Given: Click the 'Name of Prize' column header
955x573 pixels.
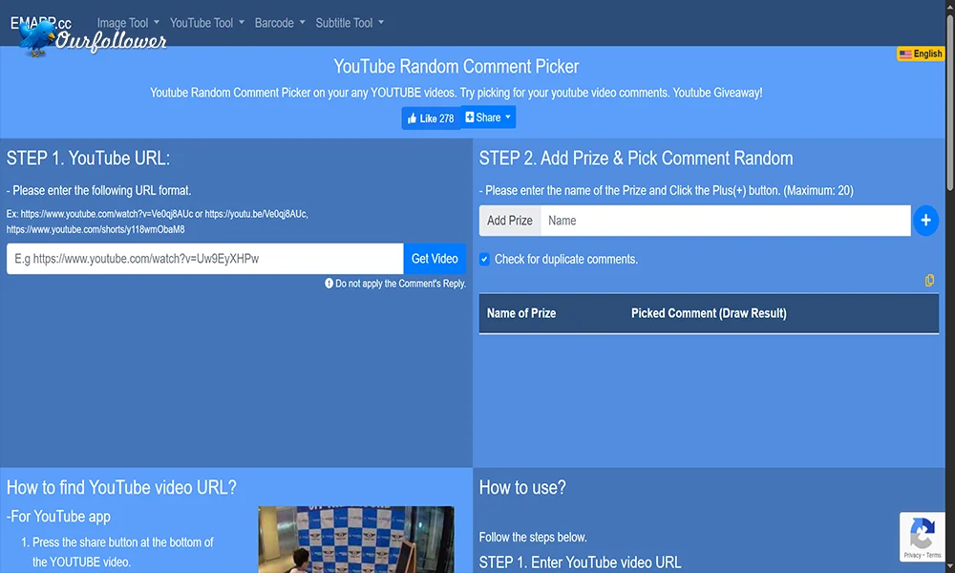Looking at the screenshot, I should point(521,313).
